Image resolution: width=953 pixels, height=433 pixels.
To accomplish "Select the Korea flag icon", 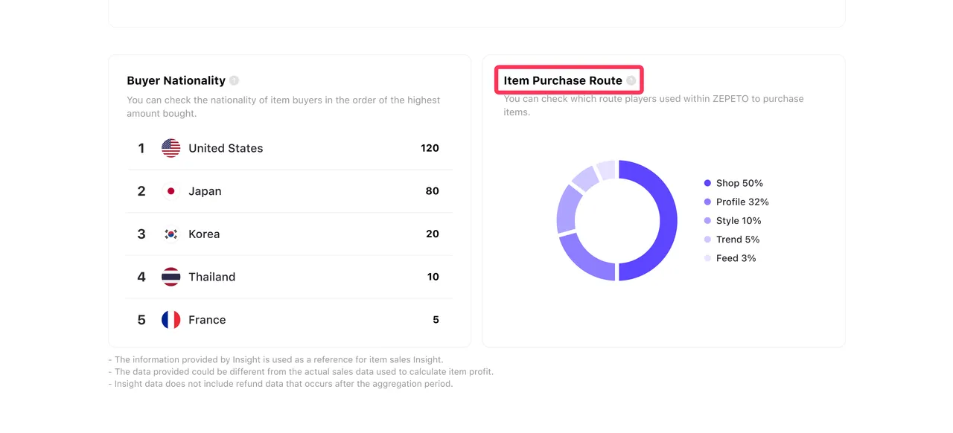I will coord(170,234).
